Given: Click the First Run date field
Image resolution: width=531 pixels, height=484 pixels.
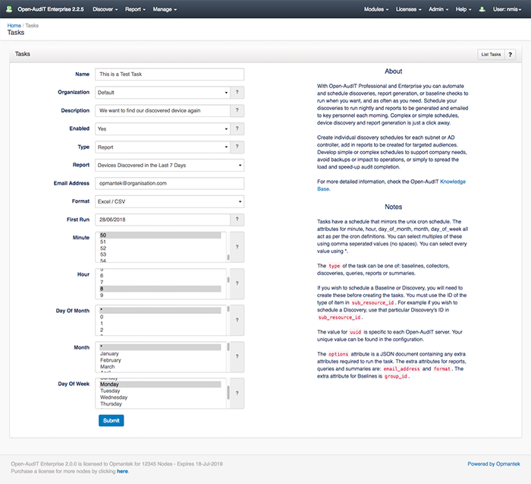Looking at the screenshot, I should click(x=162, y=220).
